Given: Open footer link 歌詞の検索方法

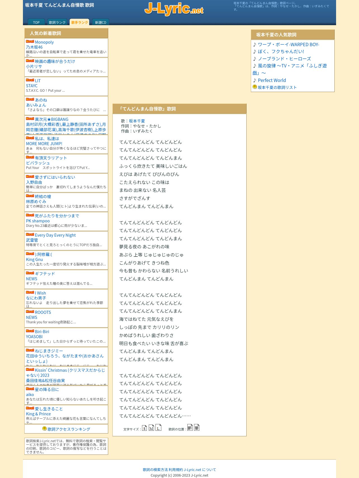Looking at the screenshot, I should point(155,470).
